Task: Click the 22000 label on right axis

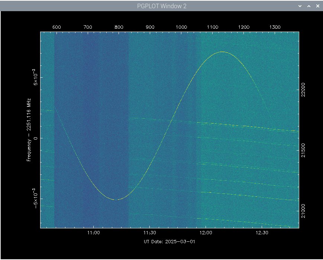Action: tap(304, 90)
